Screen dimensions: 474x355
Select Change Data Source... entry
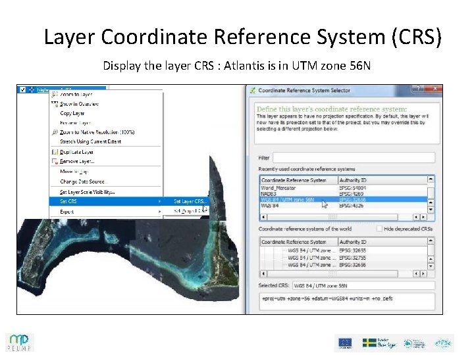click(x=106, y=181)
